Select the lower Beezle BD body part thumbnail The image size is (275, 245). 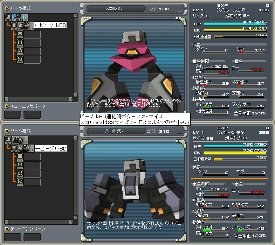click(x=24, y=148)
